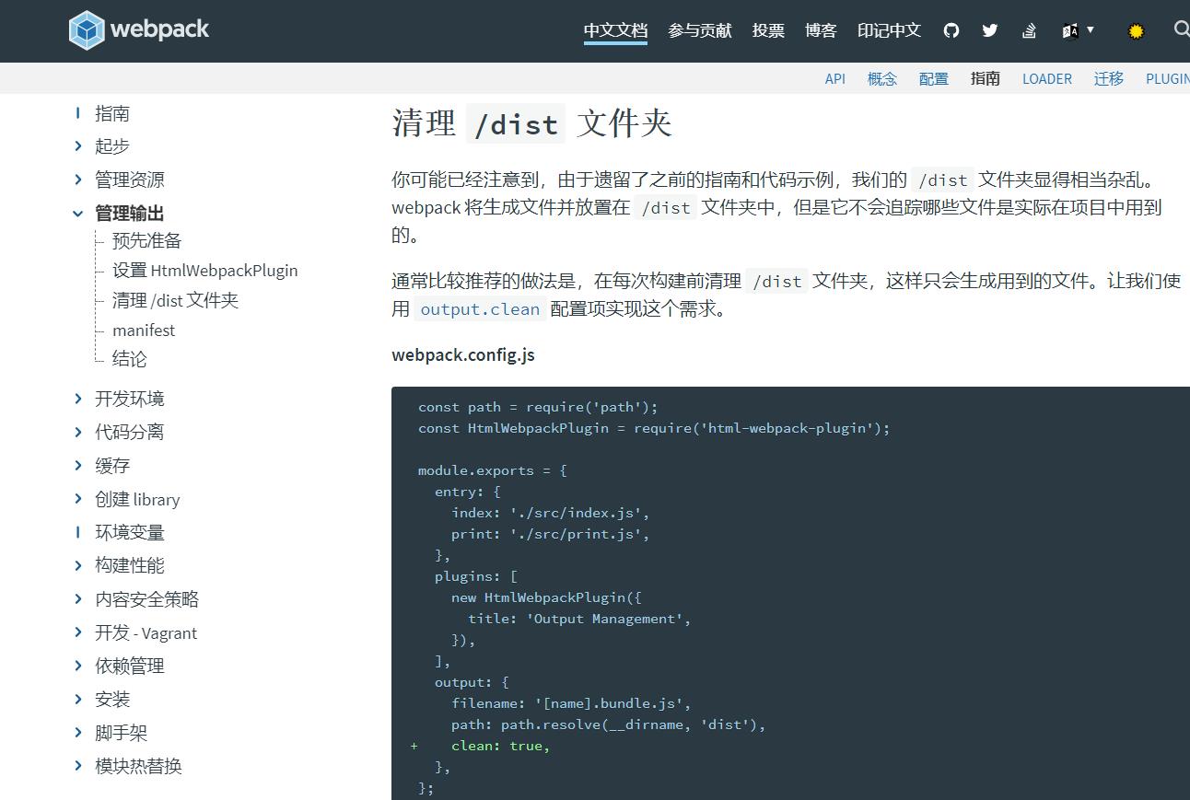
Task: Collapse the 管理输出 sidebar chevron
Action: click(x=78, y=214)
